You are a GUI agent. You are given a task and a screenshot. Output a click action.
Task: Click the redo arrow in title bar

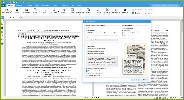[x=28, y=2]
